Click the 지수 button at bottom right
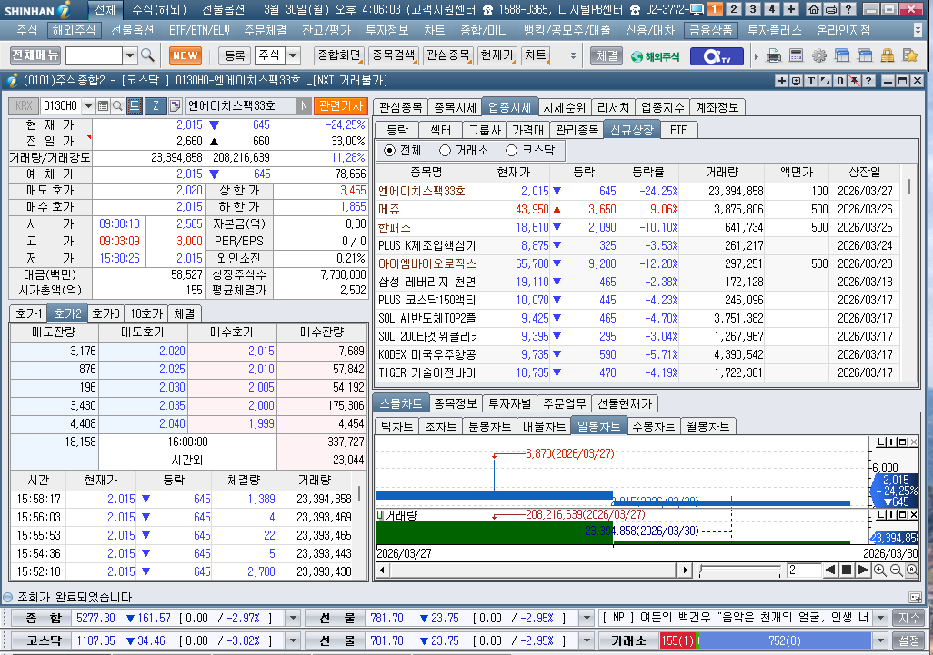Screen dimensions: 933x655 908,618
